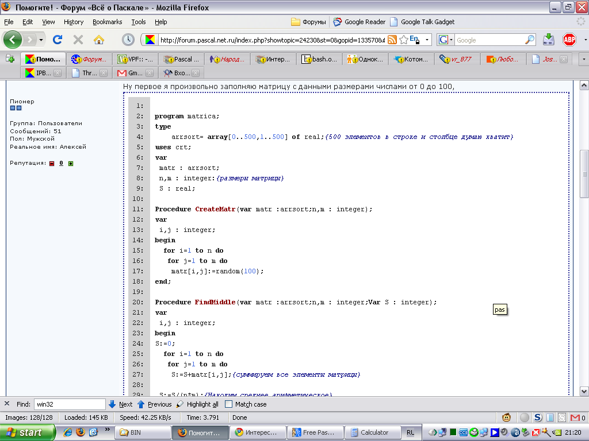Open the Google Reader bookmark link
The width and height of the screenshot is (589, 441).
click(x=359, y=22)
